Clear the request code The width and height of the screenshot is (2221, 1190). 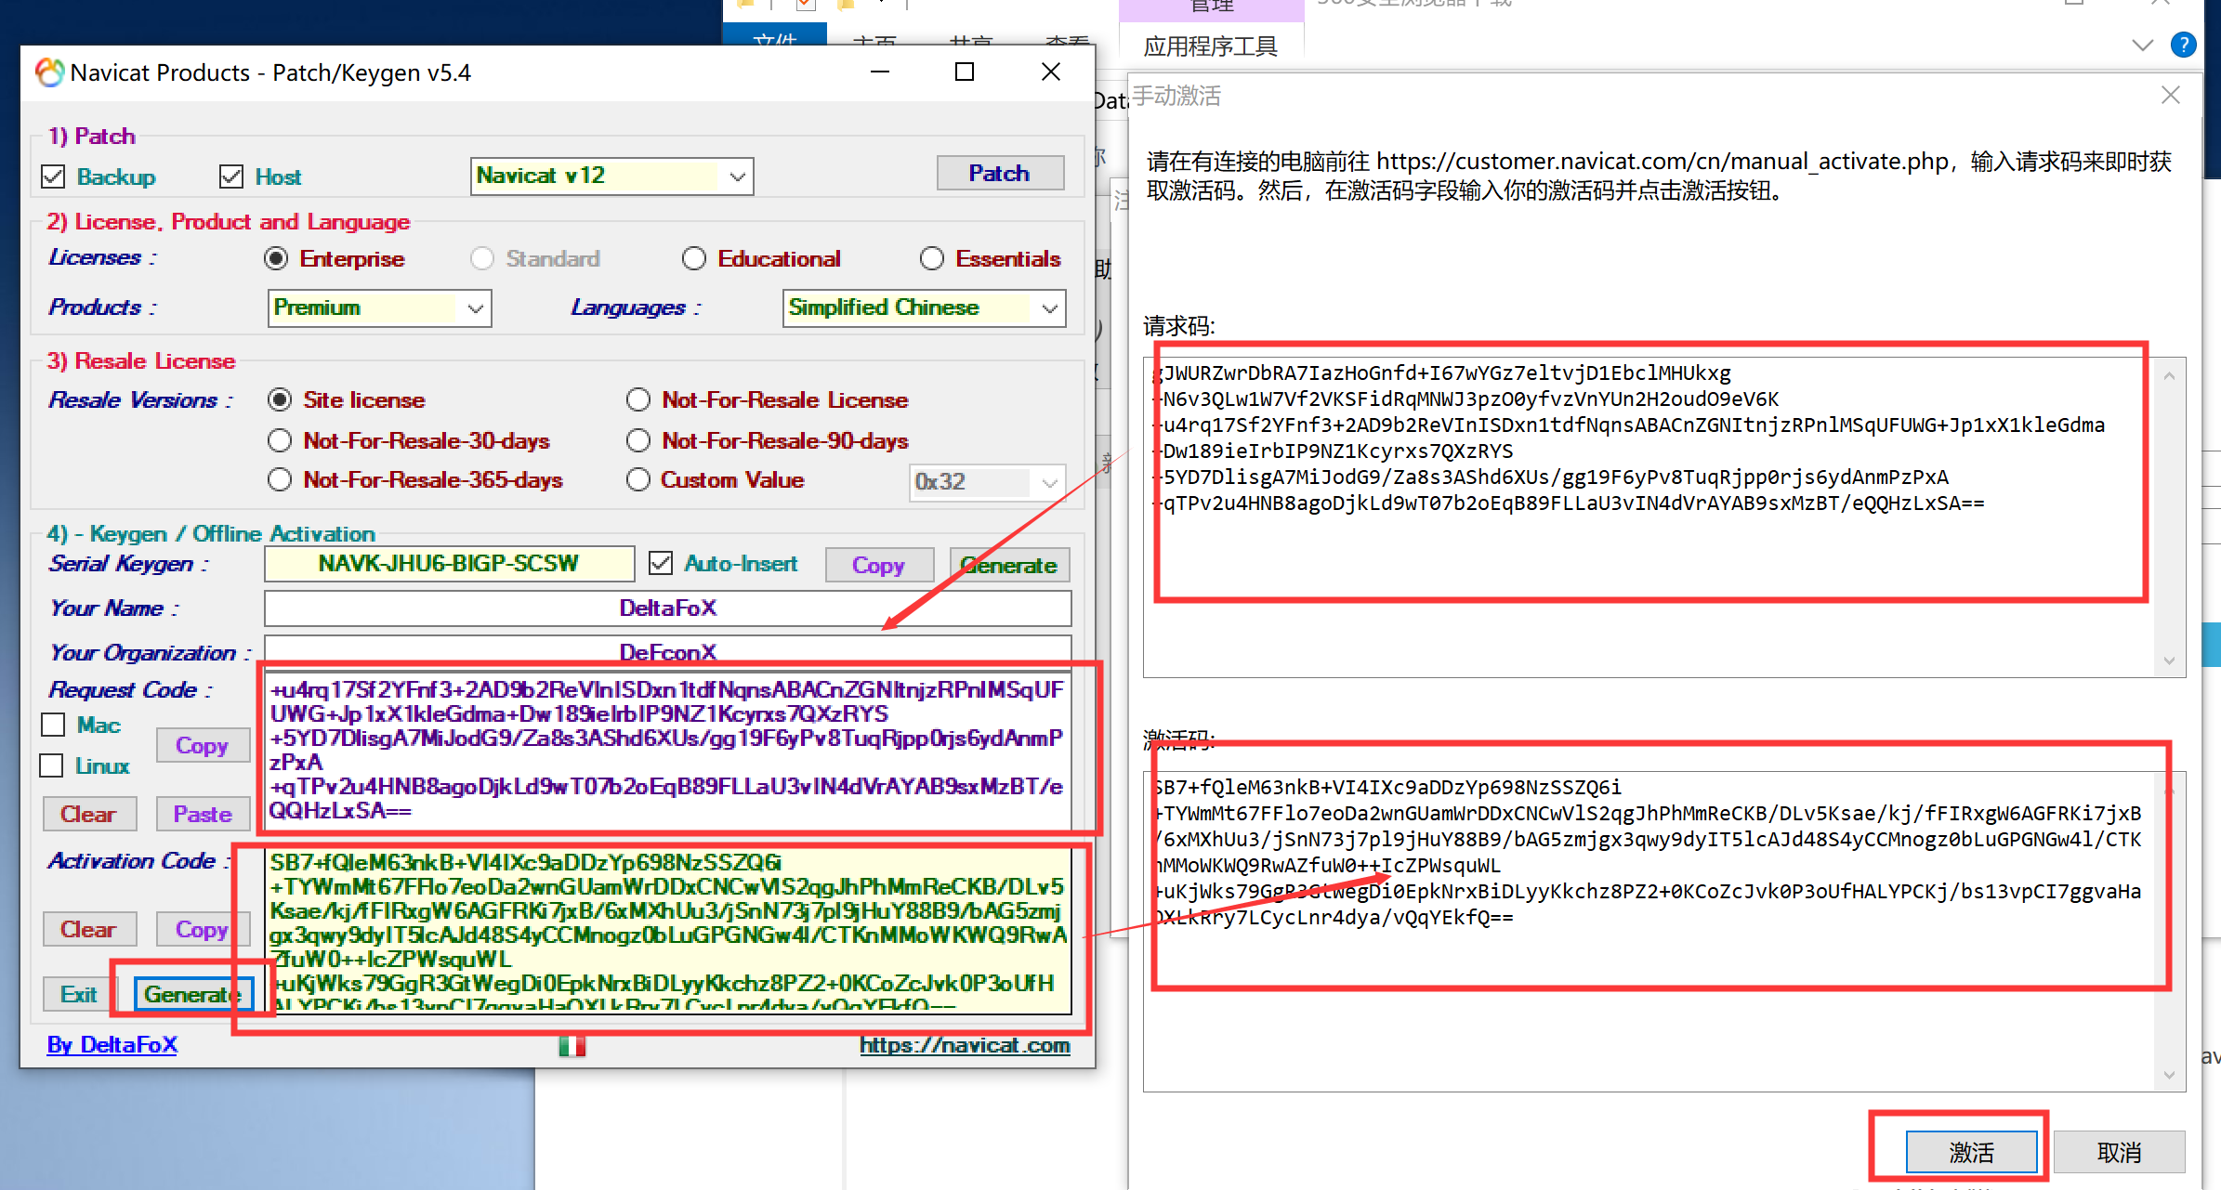[89, 814]
